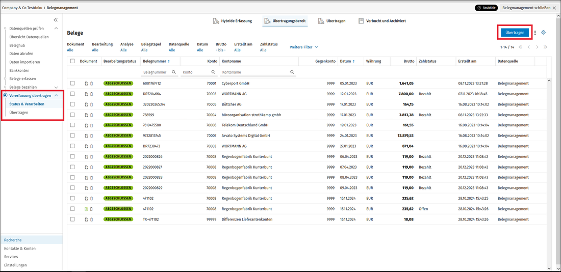Click the next page arrow icon

click(x=537, y=47)
